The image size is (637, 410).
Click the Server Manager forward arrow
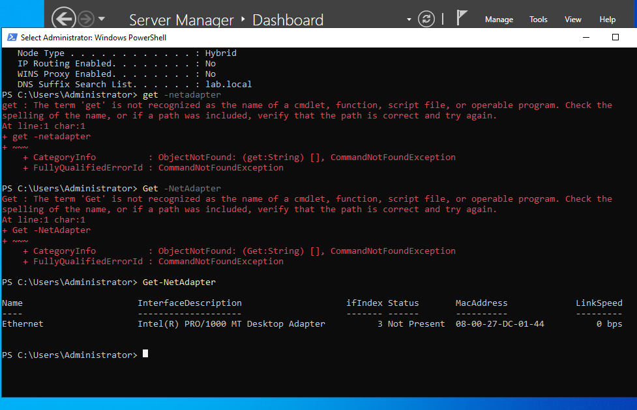coord(85,19)
